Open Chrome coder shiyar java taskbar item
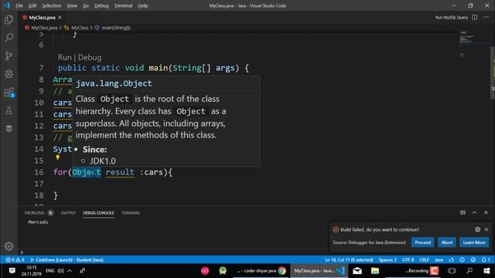The width and height of the screenshot is (495, 278). pyautogui.click(x=261, y=271)
